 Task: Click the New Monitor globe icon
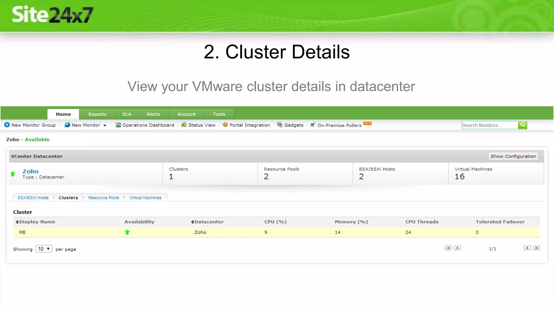(67, 125)
